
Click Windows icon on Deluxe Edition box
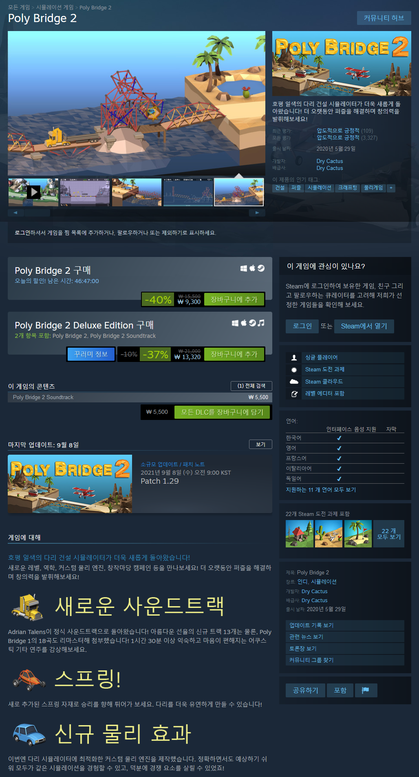[235, 323]
